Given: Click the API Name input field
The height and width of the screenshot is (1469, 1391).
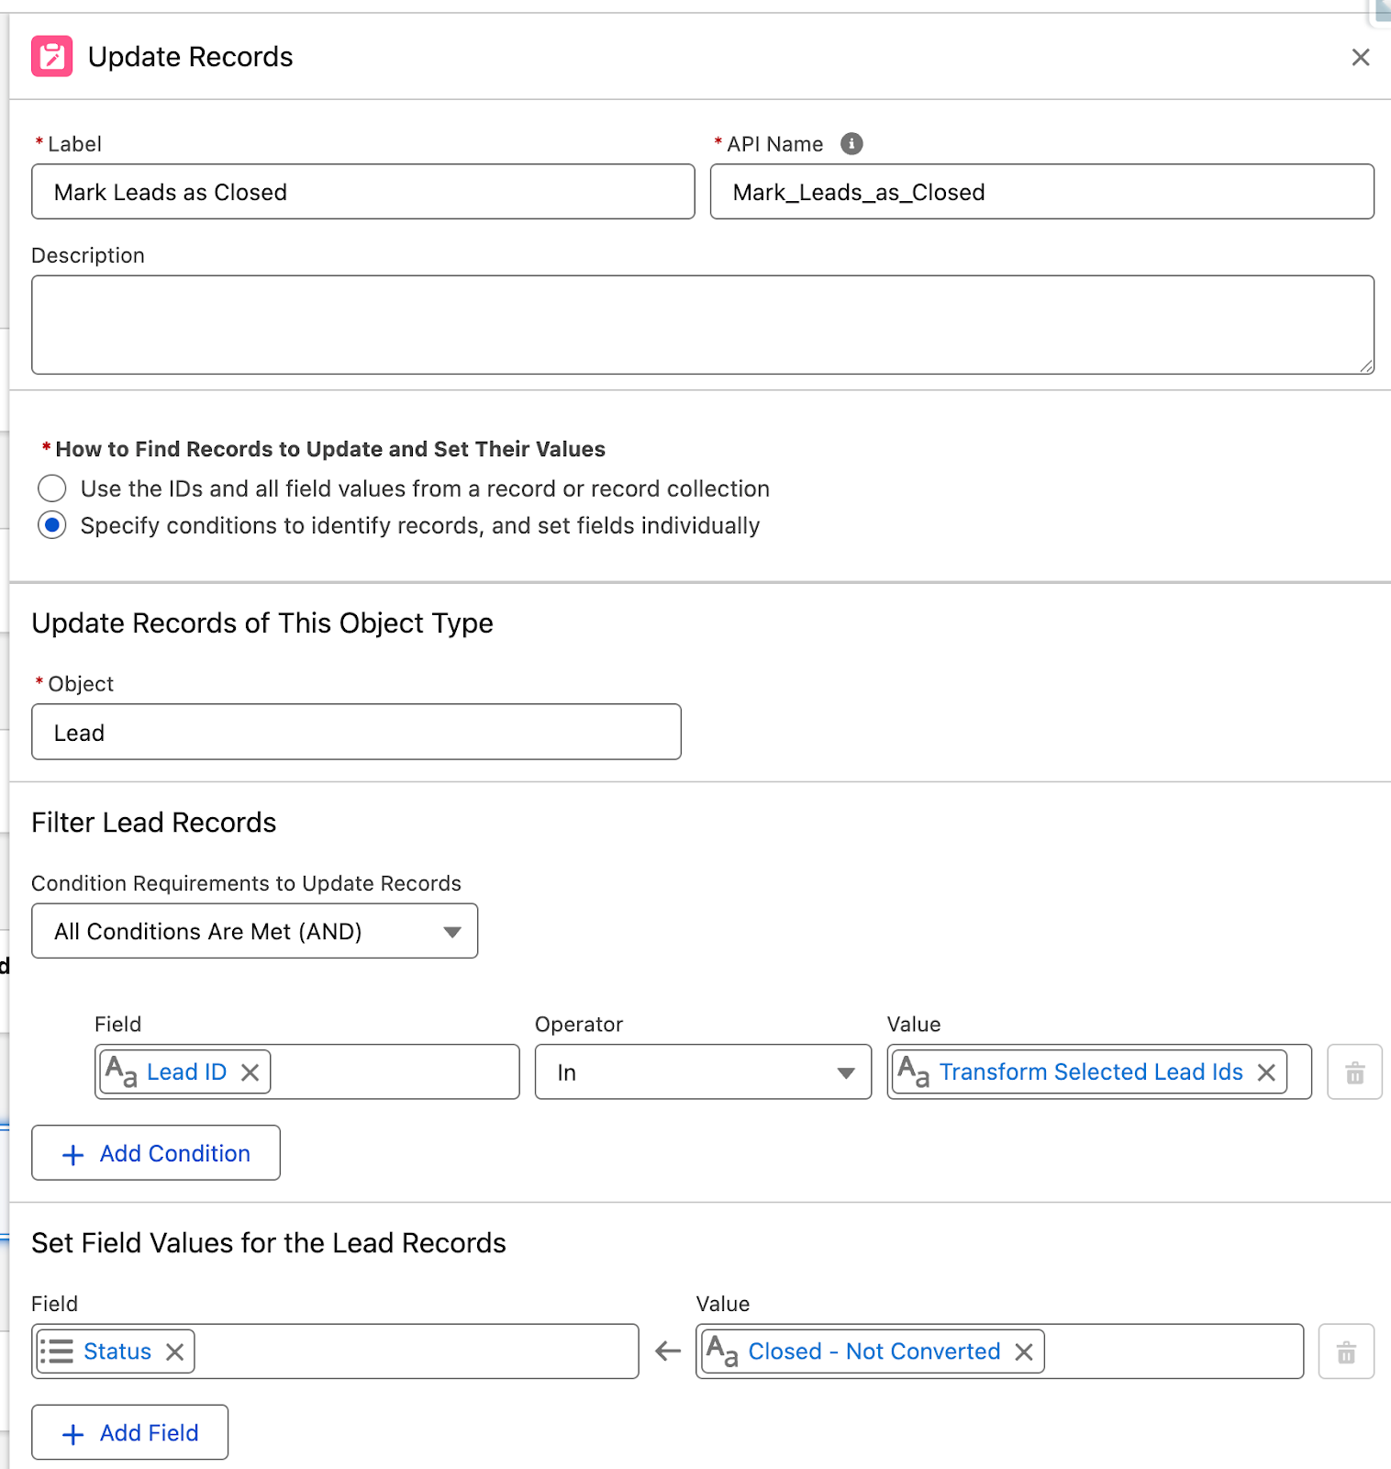Looking at the screenshot, I should click(1042, 192).
